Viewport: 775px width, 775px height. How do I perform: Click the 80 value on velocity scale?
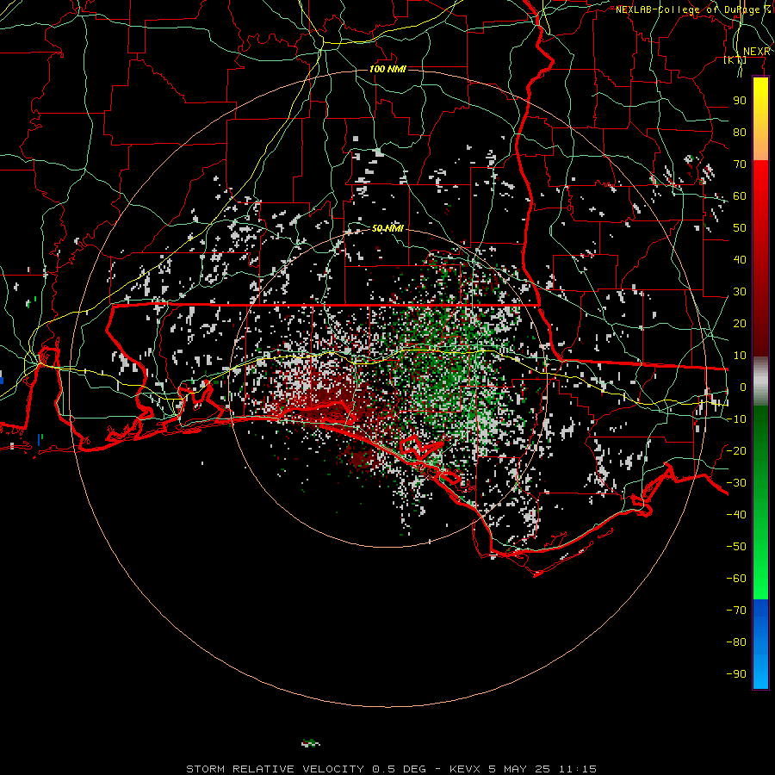(x=740, y=132)
